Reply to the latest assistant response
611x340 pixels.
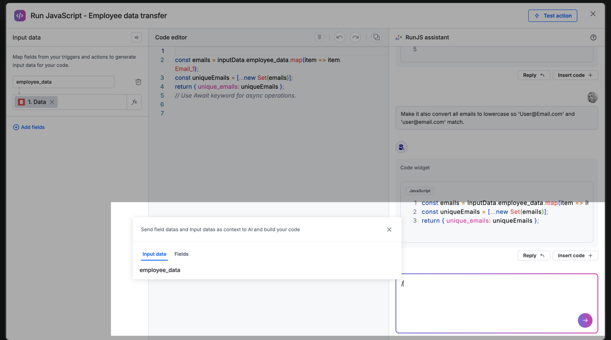click(533, 256)
